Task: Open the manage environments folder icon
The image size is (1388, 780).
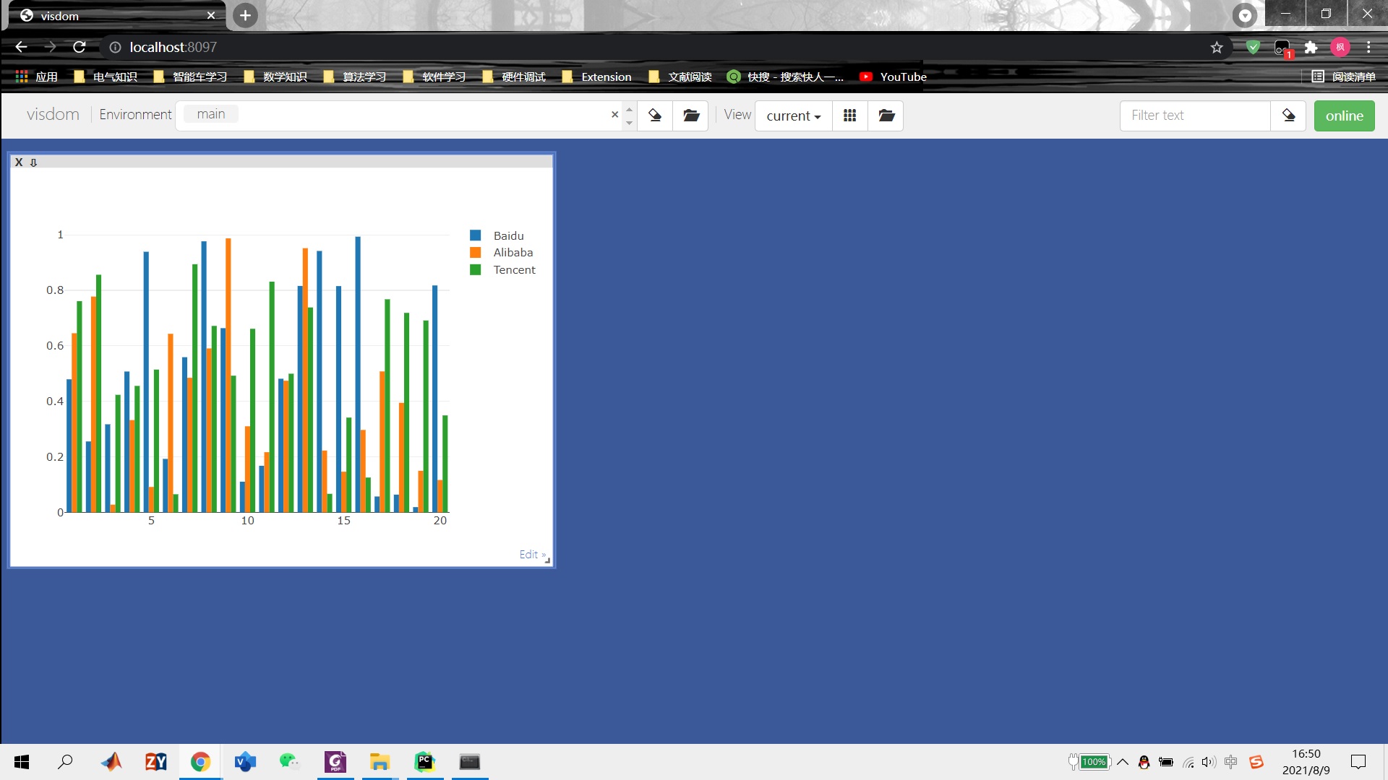Action: coord(691,116)
